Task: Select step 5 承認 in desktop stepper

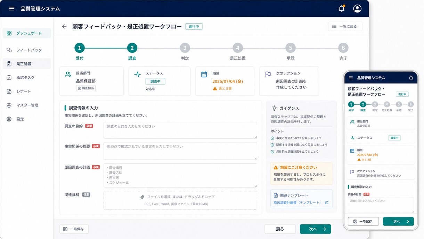Action: pyautogui.click(x=291, y=48)
